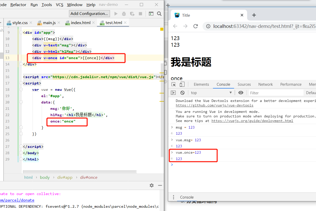Switch to the style.css editor tab
The image size is (316, 211).
click(x=20, y=23)
